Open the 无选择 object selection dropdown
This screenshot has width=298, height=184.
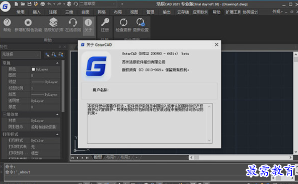(x=21, y=55)
